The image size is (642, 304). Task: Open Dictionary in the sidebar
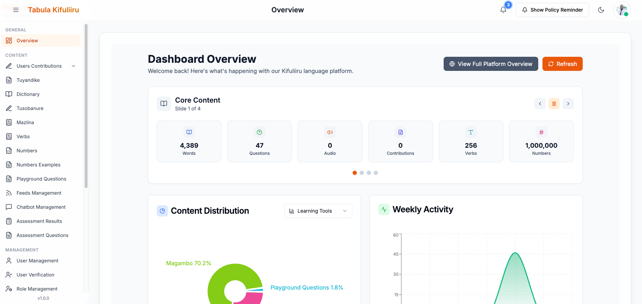[28, 94]
